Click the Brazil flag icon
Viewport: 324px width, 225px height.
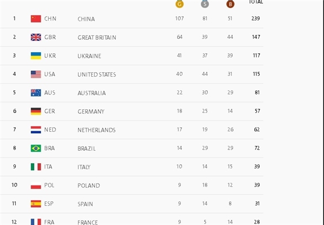[x=36, y=148]
